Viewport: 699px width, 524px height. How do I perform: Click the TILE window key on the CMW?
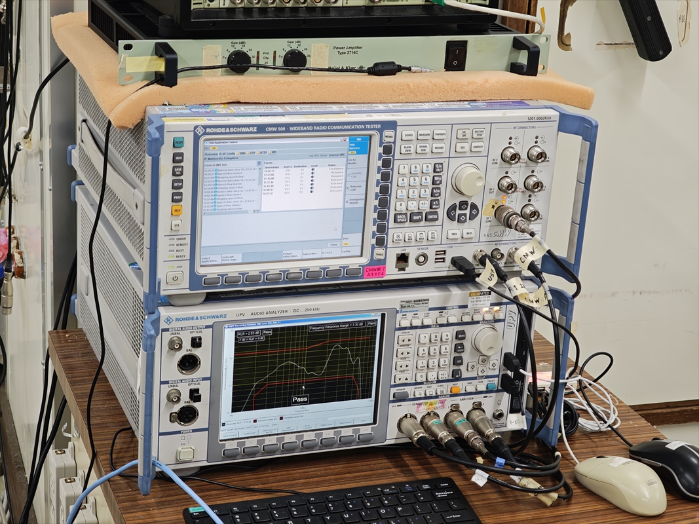(432, 235)
